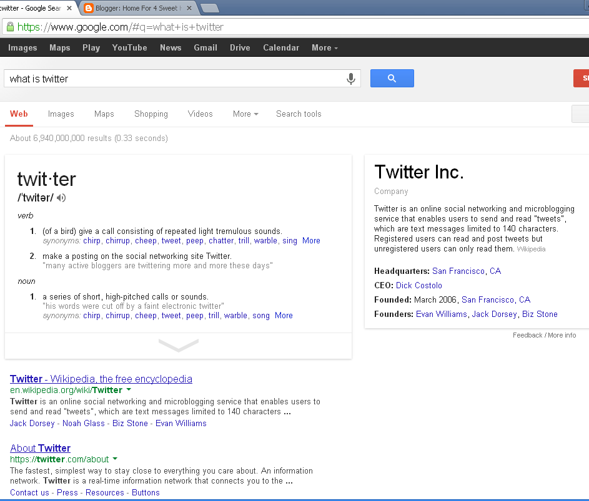Open Gmail in the black Google bar
The image size is (589, 501).
tap(205, 47)
